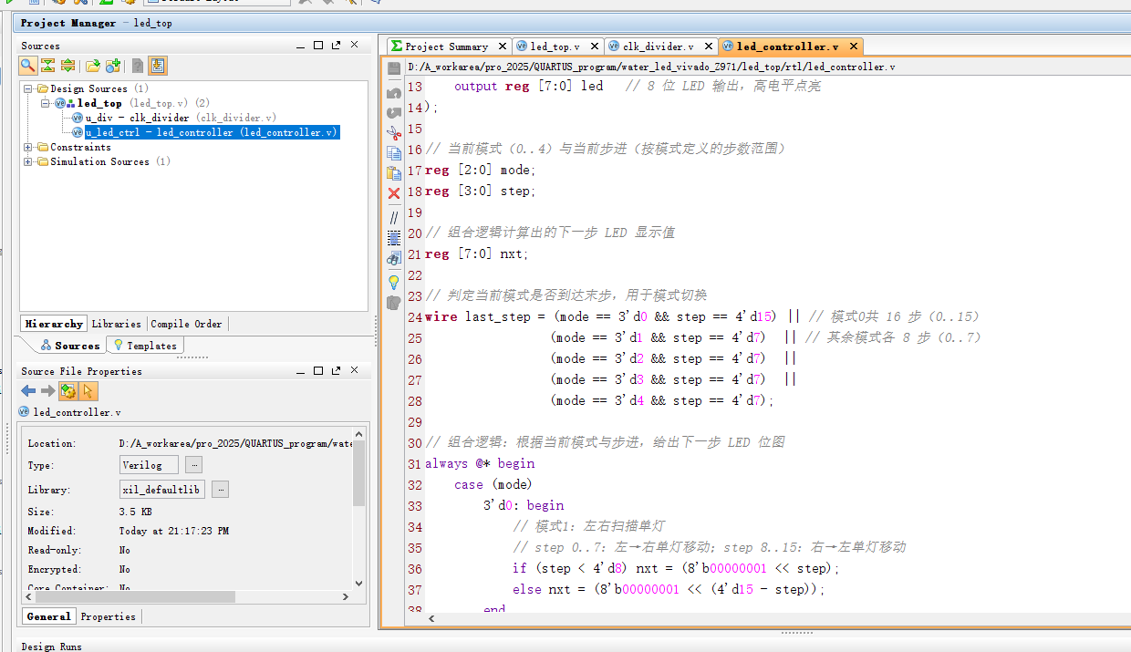1131x652 pixels.
Task: Minimize the Sources panel
Action: coord(301,46)
